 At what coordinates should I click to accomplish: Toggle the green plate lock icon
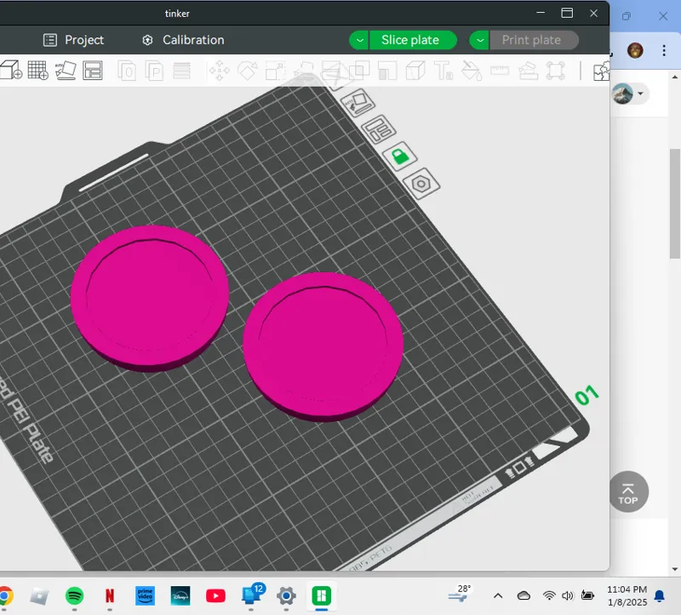coord(400,157)
